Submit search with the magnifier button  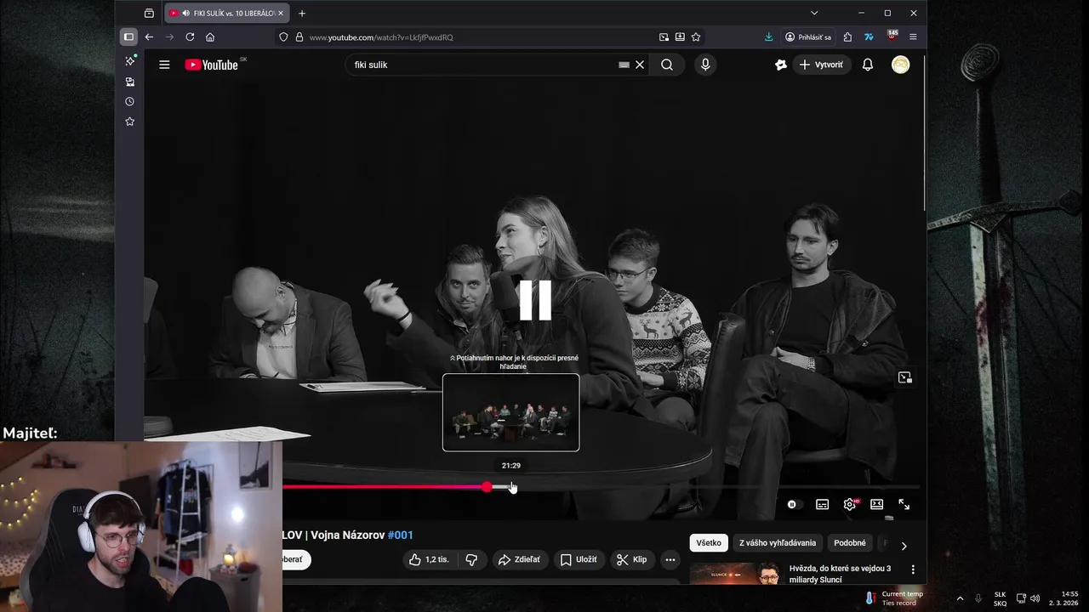[x=667, y=65]
